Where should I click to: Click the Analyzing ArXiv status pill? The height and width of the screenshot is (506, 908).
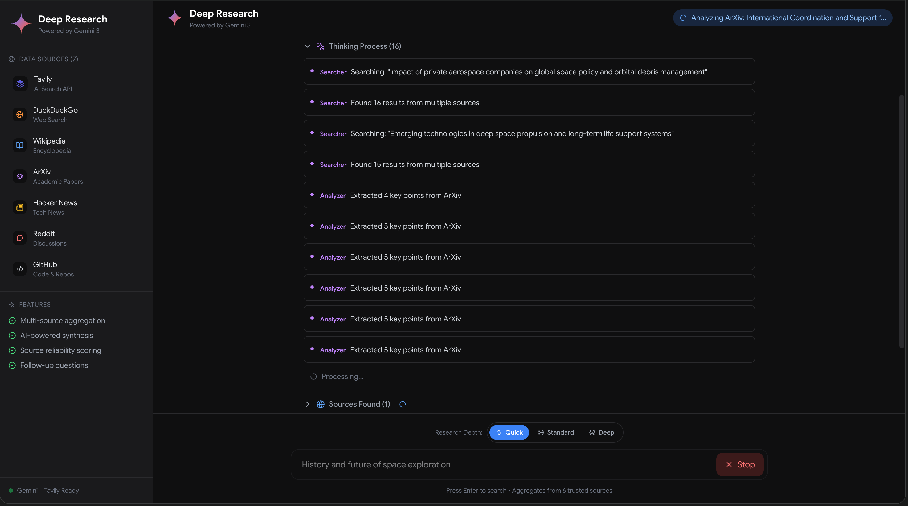coord(783,18)
